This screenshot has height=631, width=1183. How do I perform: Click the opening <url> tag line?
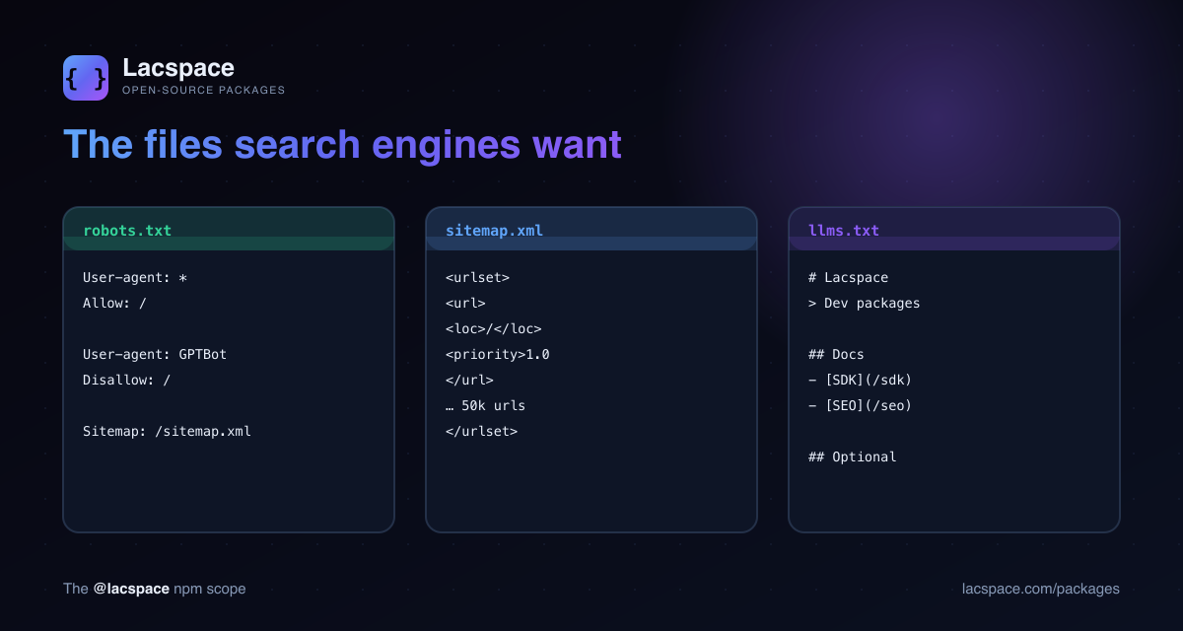click(465, 304)
